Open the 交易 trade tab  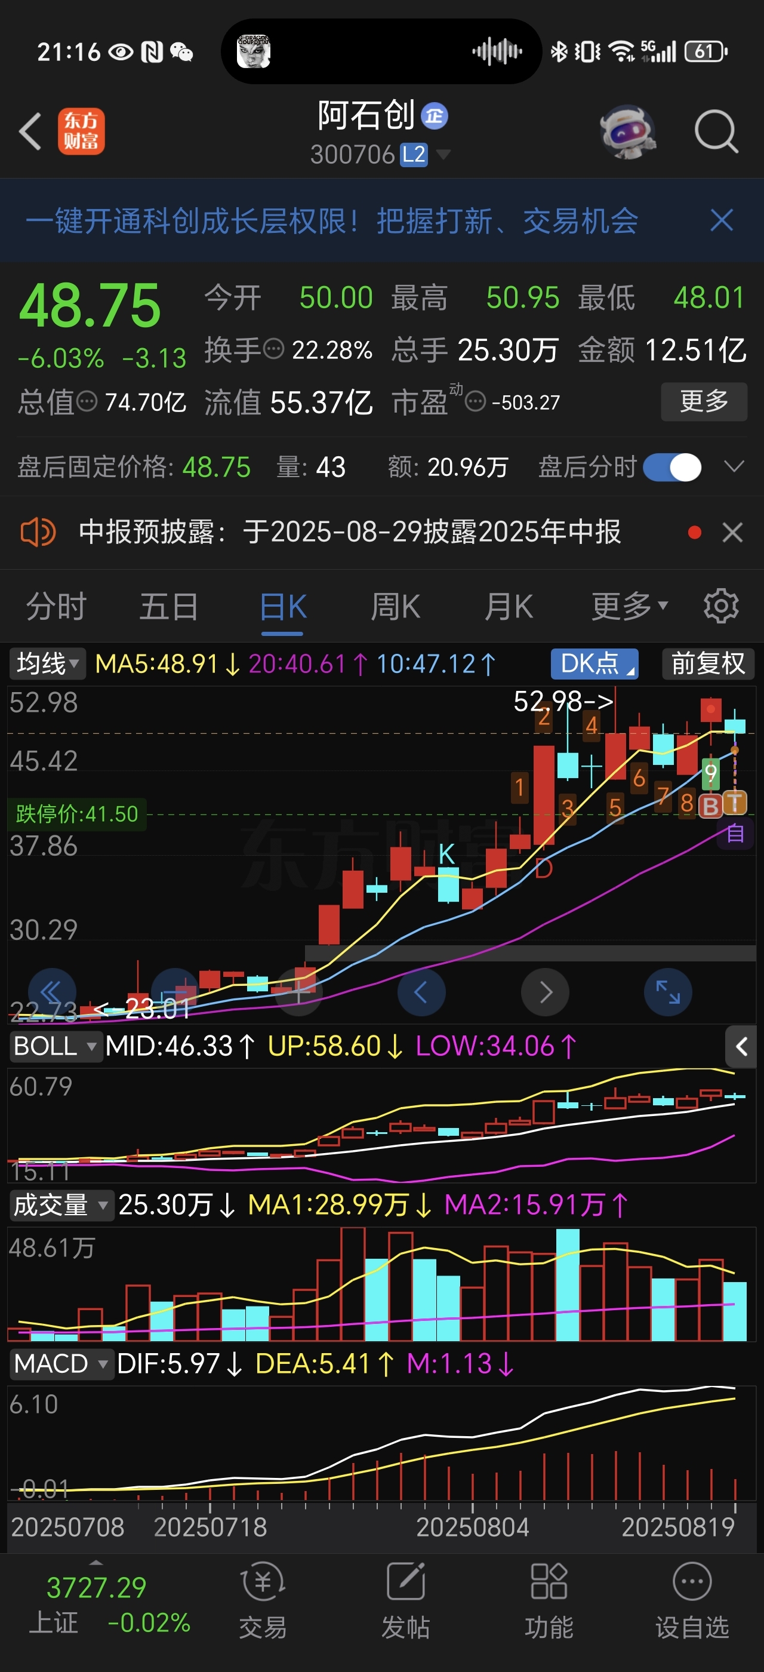point(263,1599)
